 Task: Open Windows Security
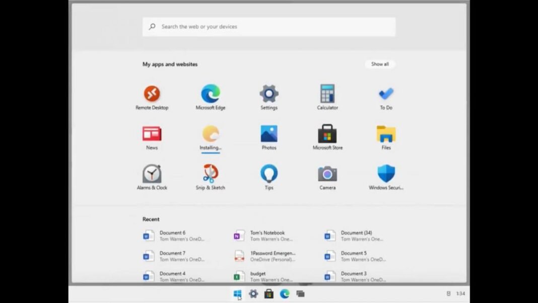(x=385, y=174)
